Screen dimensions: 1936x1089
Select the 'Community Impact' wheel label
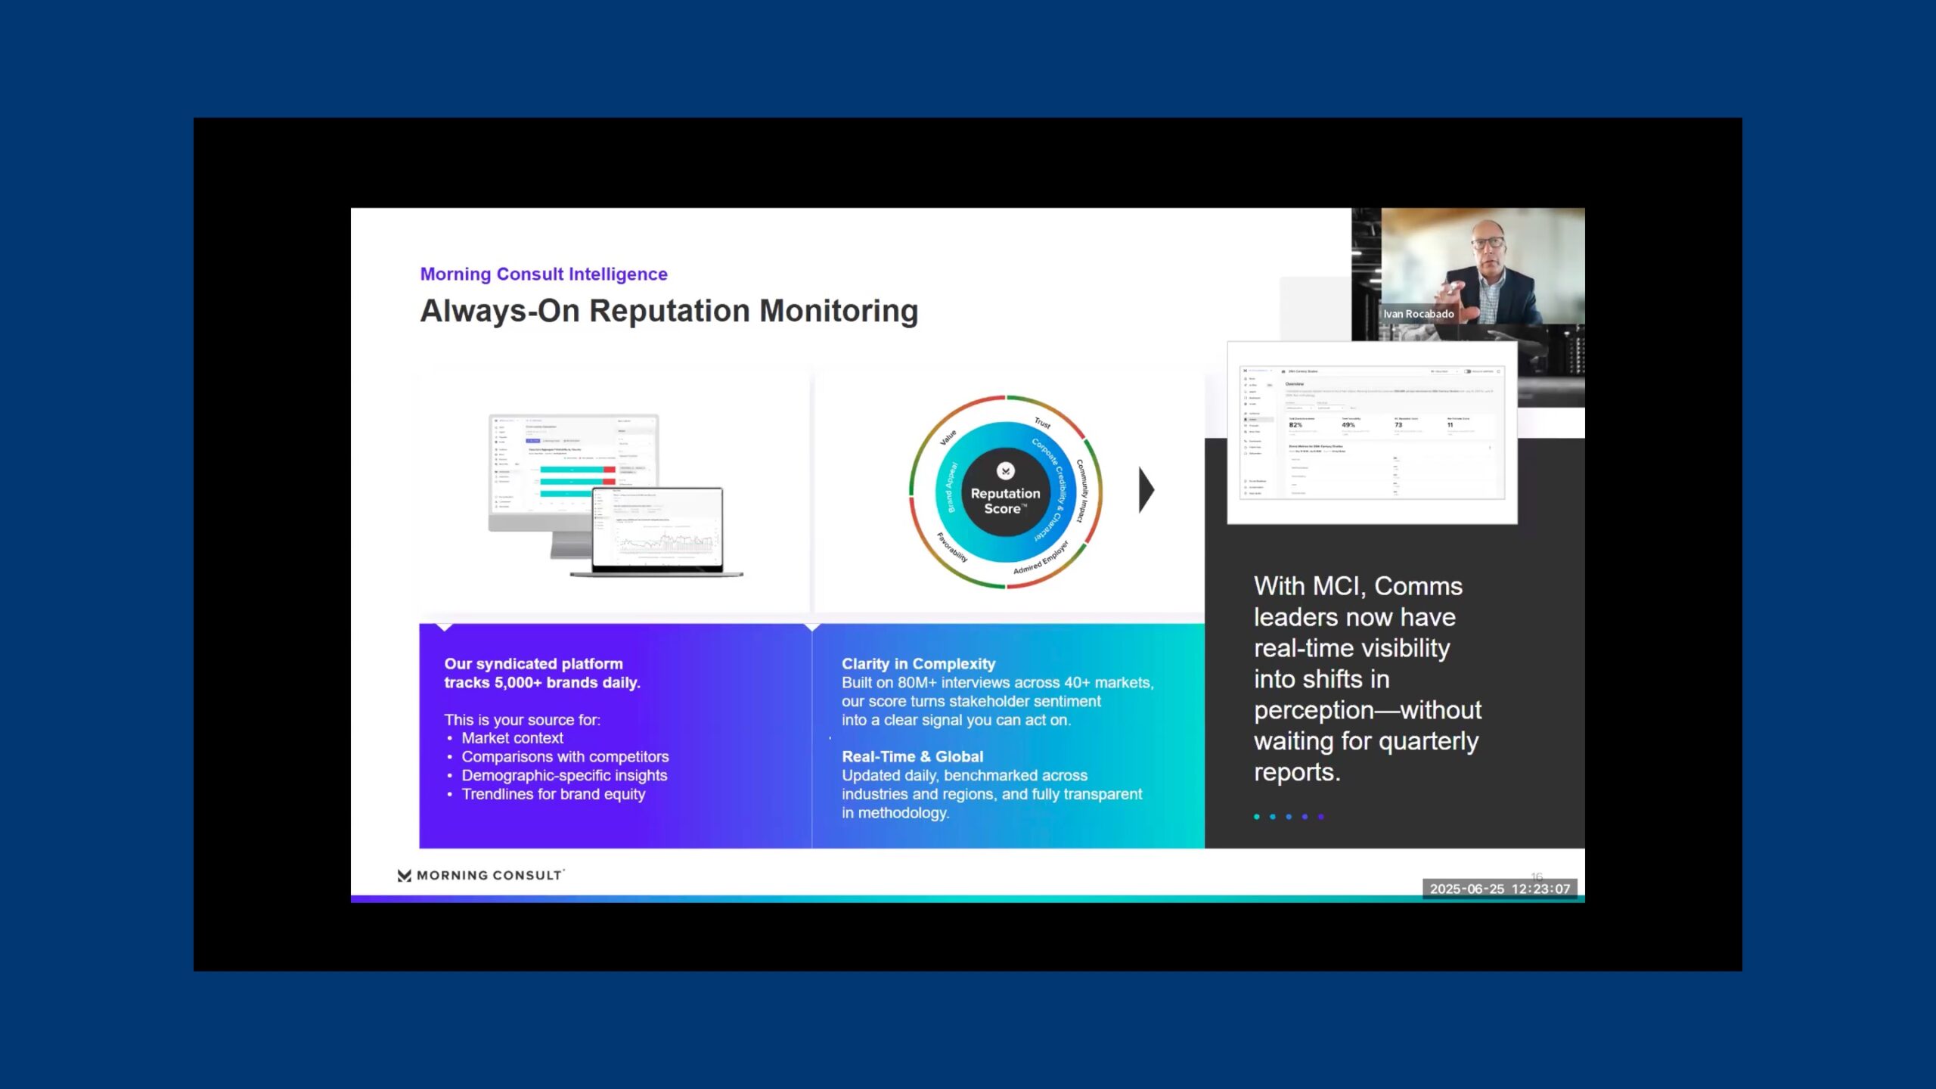pos(1084,490)
